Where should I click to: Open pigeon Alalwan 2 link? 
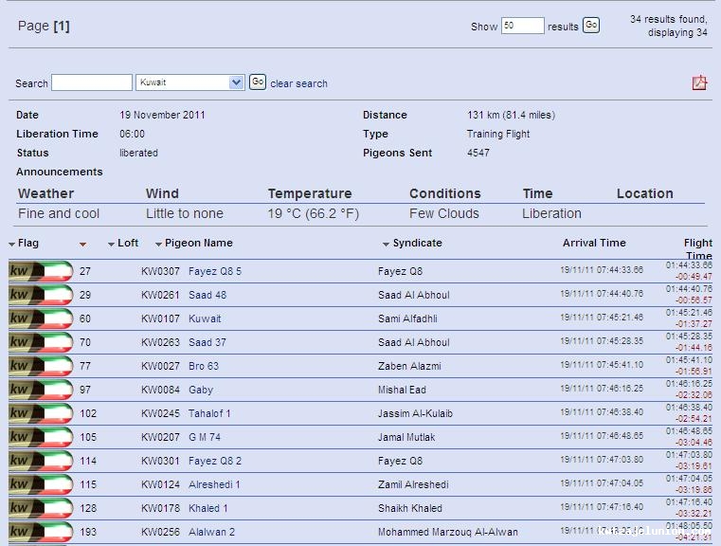point(211,532)
